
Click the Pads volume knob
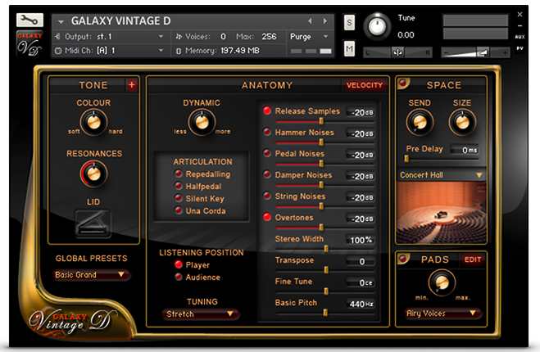tap(442, 282)
